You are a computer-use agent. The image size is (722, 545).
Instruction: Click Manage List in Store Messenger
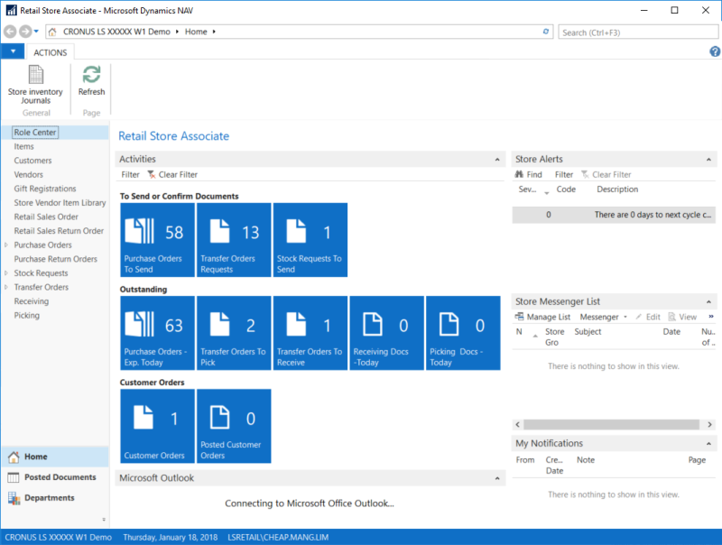tap(543, 318)
